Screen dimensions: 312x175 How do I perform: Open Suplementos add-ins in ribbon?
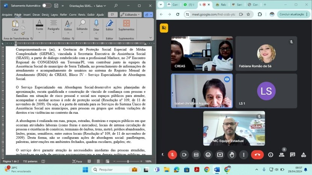coord(126,25)
